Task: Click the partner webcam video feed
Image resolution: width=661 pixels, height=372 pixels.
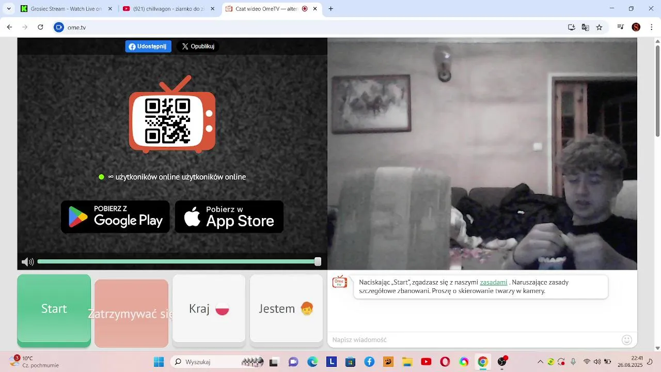Action: pyautogui.click(x=482, y=153)
